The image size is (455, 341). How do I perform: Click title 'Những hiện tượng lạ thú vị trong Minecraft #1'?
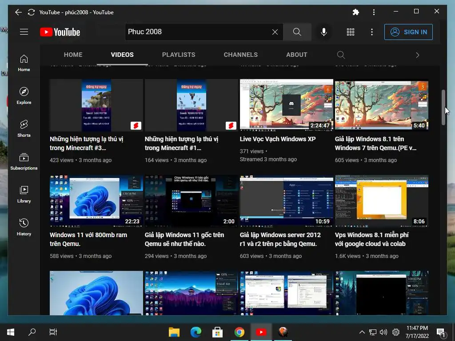click(x=182, y=143)
